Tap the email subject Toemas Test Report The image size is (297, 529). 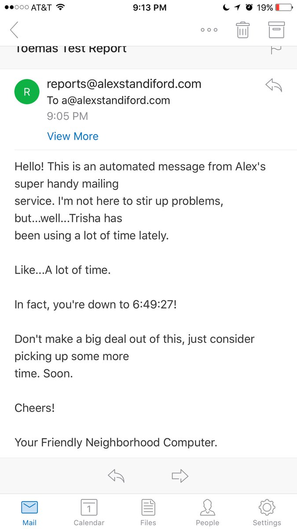[x=71, y=49]
